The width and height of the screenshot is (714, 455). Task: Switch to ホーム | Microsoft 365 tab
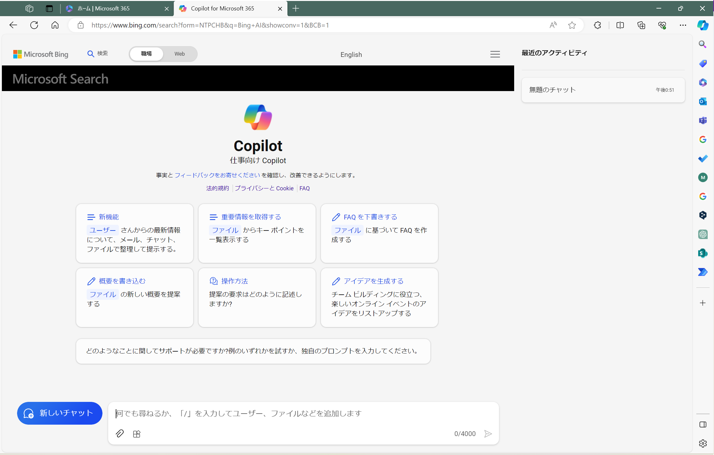coord(117,9)
